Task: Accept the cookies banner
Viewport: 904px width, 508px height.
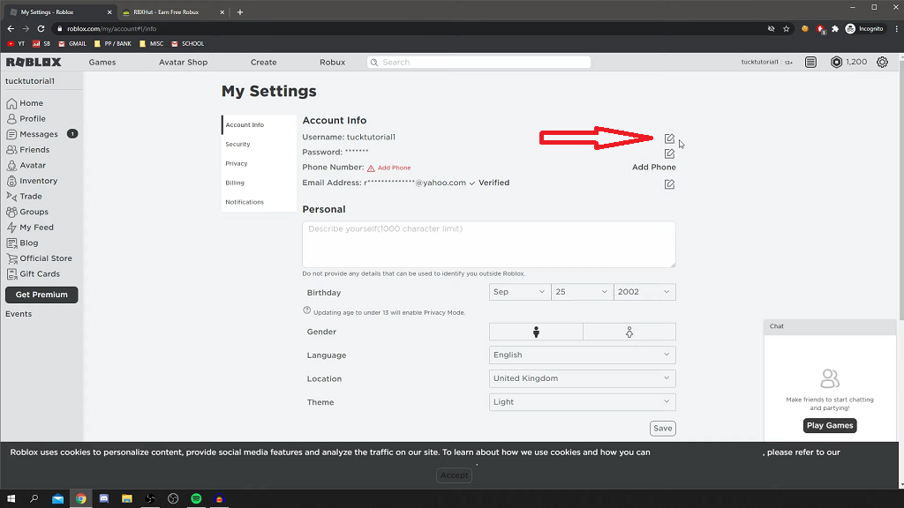Action: (455, 475)
